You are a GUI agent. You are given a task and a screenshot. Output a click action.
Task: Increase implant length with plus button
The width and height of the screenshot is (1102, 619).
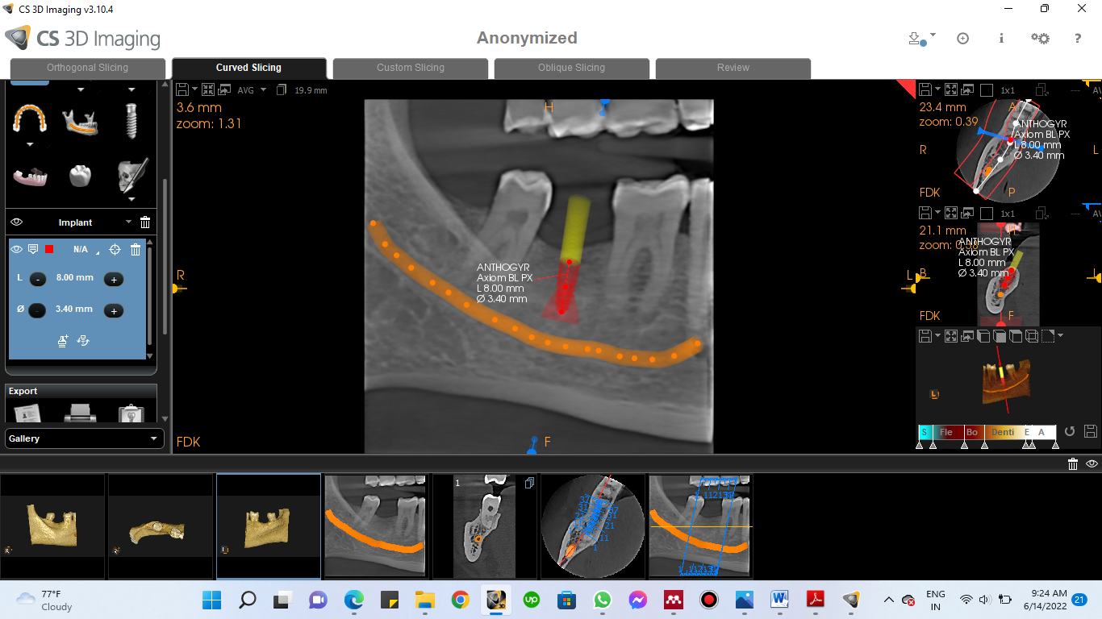tap(114, 279)
